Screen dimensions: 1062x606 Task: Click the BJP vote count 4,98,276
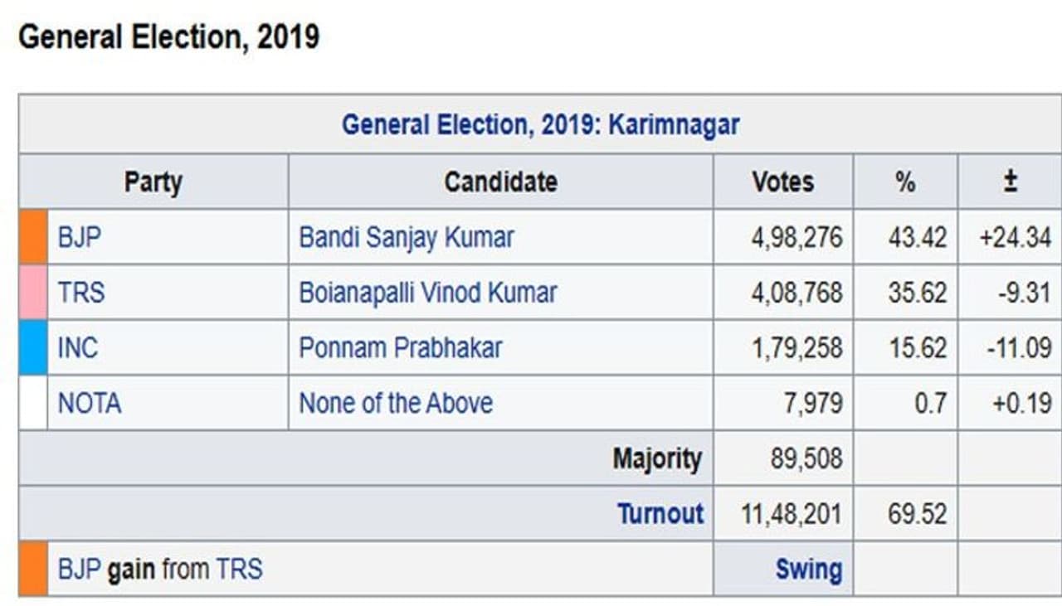tap(796, 238)
